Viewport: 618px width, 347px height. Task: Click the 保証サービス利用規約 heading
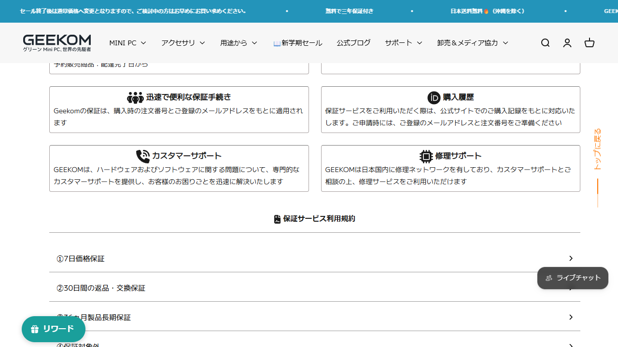tap(319, 219)
